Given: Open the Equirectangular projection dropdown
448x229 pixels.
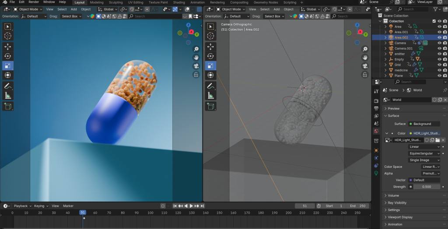Looking at the screenshot, I should point(424,153).
